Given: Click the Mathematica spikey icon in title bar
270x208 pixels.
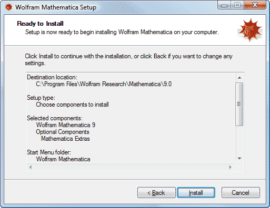Looking at the screenshot, I should coord(8,7).
